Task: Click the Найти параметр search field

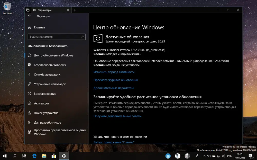Action: point(57,37)
